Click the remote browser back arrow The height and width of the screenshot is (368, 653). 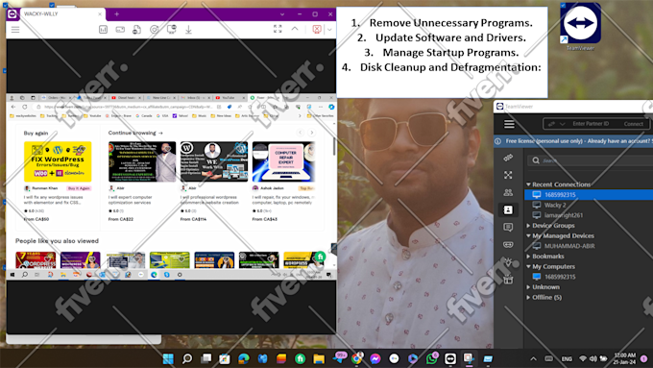[13, 107]
